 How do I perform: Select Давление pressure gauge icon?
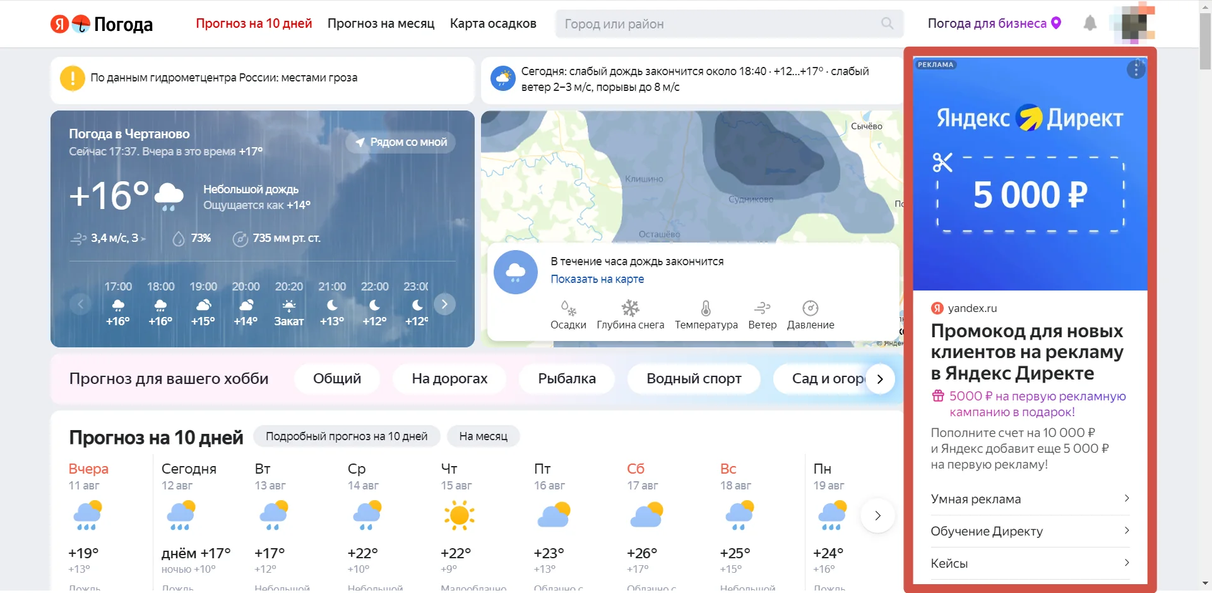click(811, 308)
